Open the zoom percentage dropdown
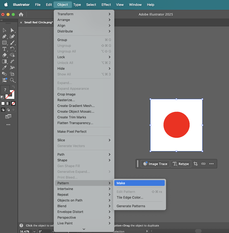 pos(34,231)
